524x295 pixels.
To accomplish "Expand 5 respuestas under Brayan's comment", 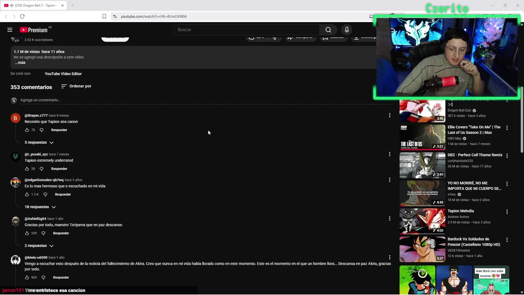I will pos(39,143).
